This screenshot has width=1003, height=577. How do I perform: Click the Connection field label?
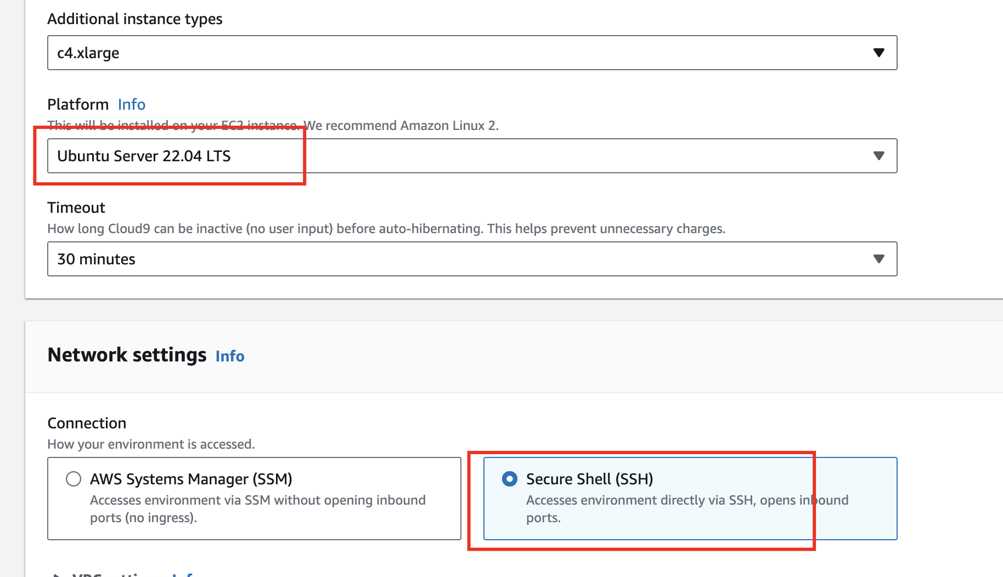tap(87, 423)
